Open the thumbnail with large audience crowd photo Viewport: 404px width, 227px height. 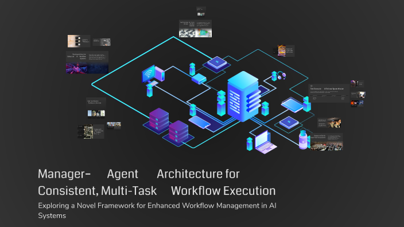point(327,142)
